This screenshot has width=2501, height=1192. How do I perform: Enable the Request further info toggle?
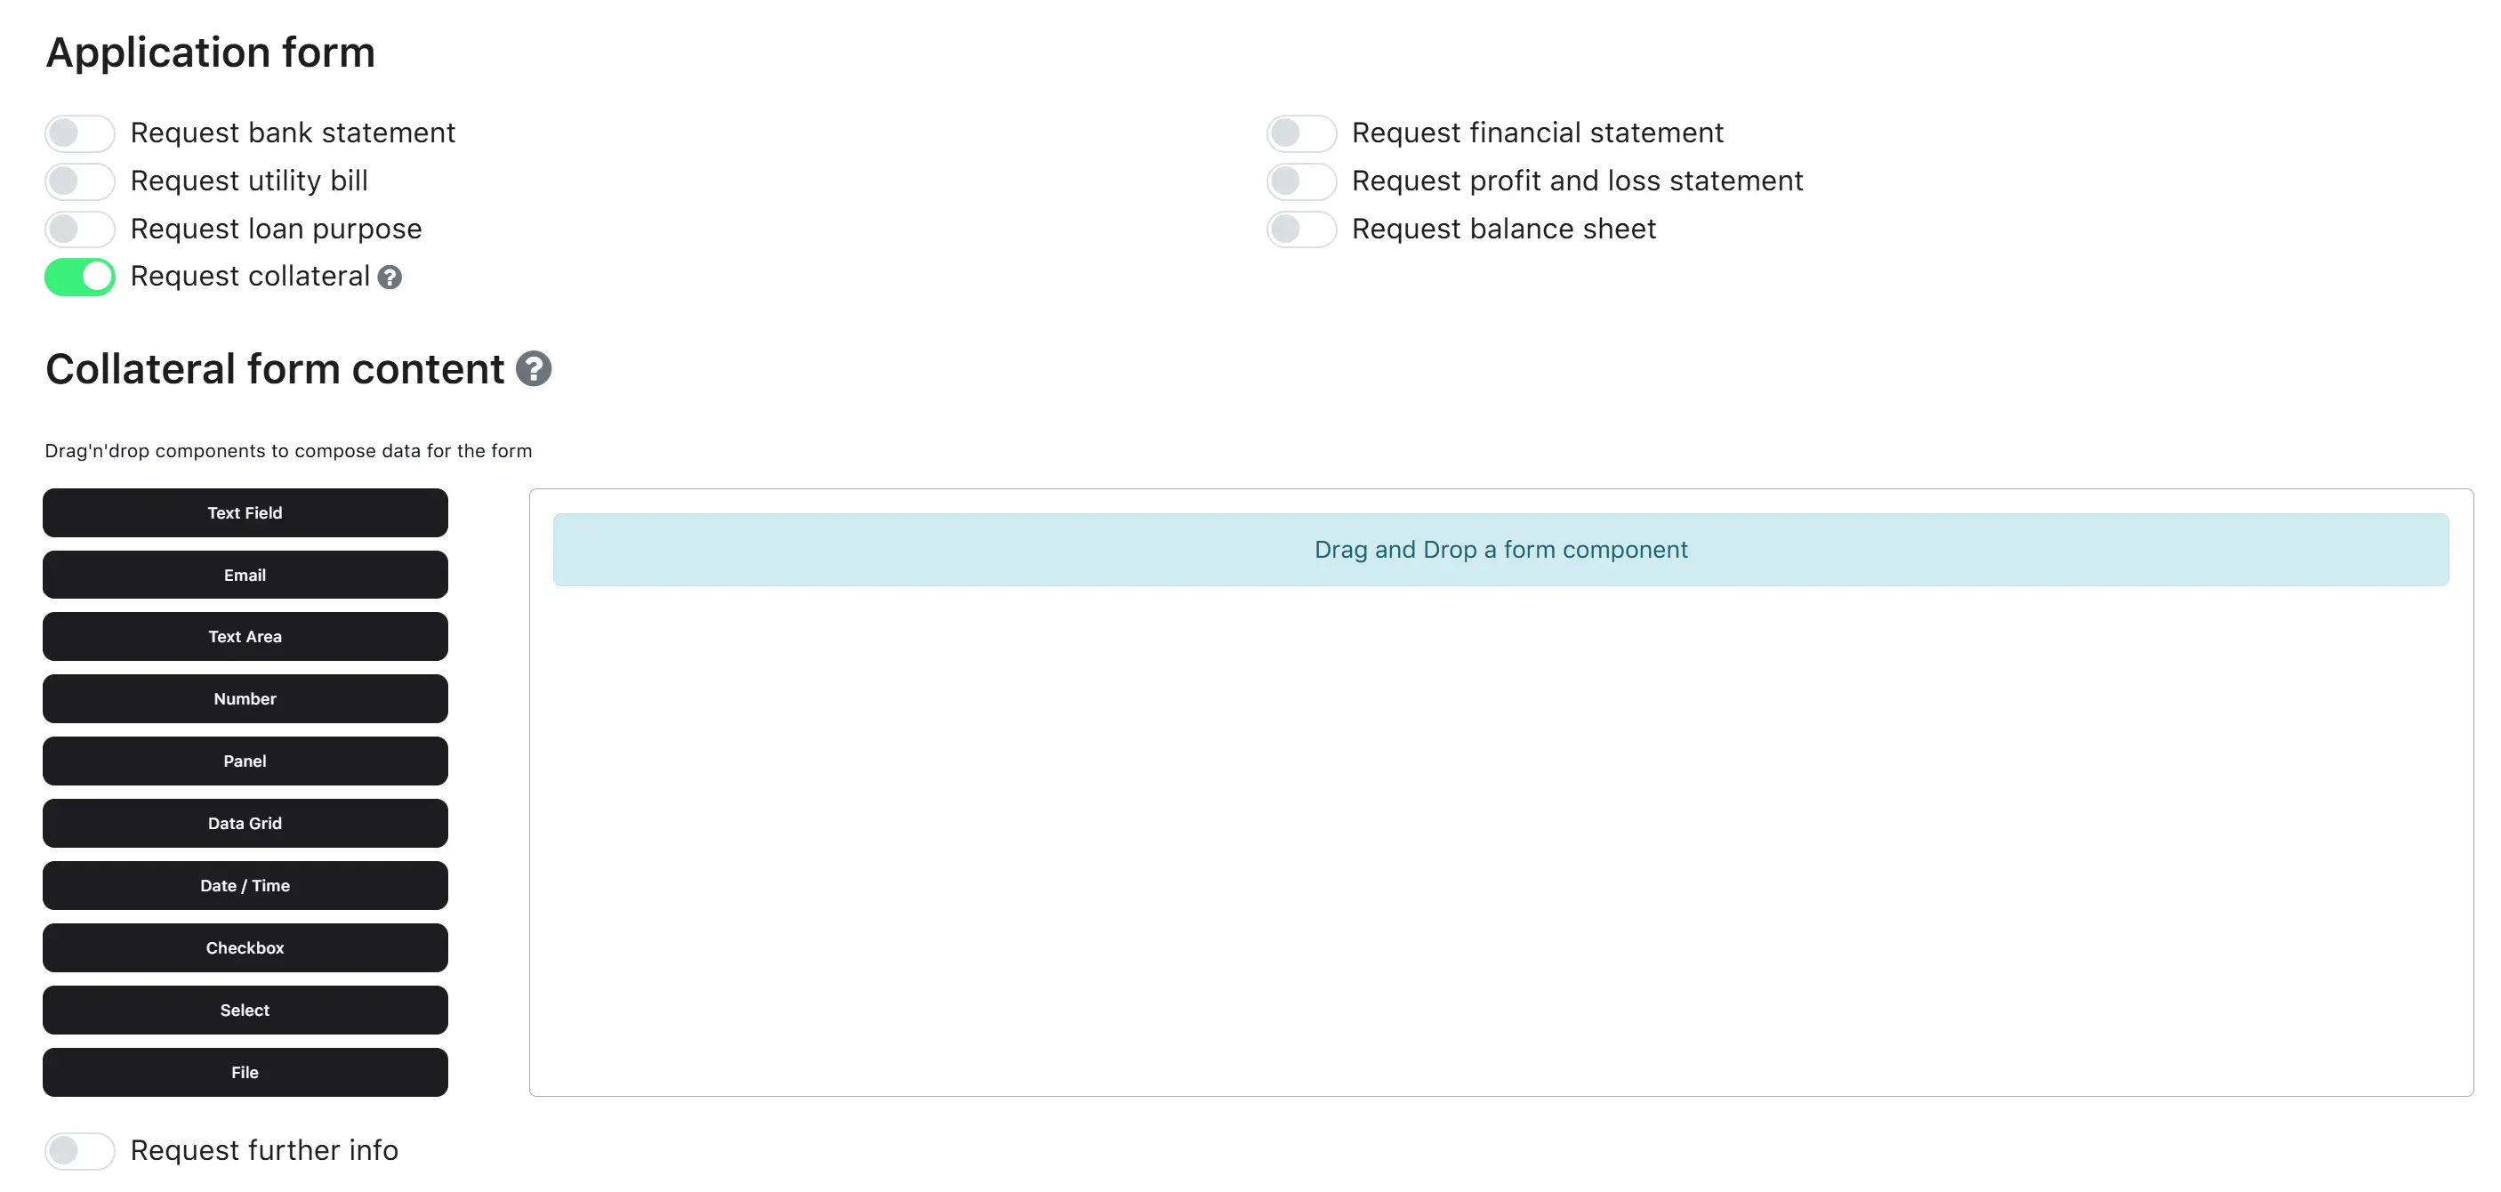tap(80, 1150)
